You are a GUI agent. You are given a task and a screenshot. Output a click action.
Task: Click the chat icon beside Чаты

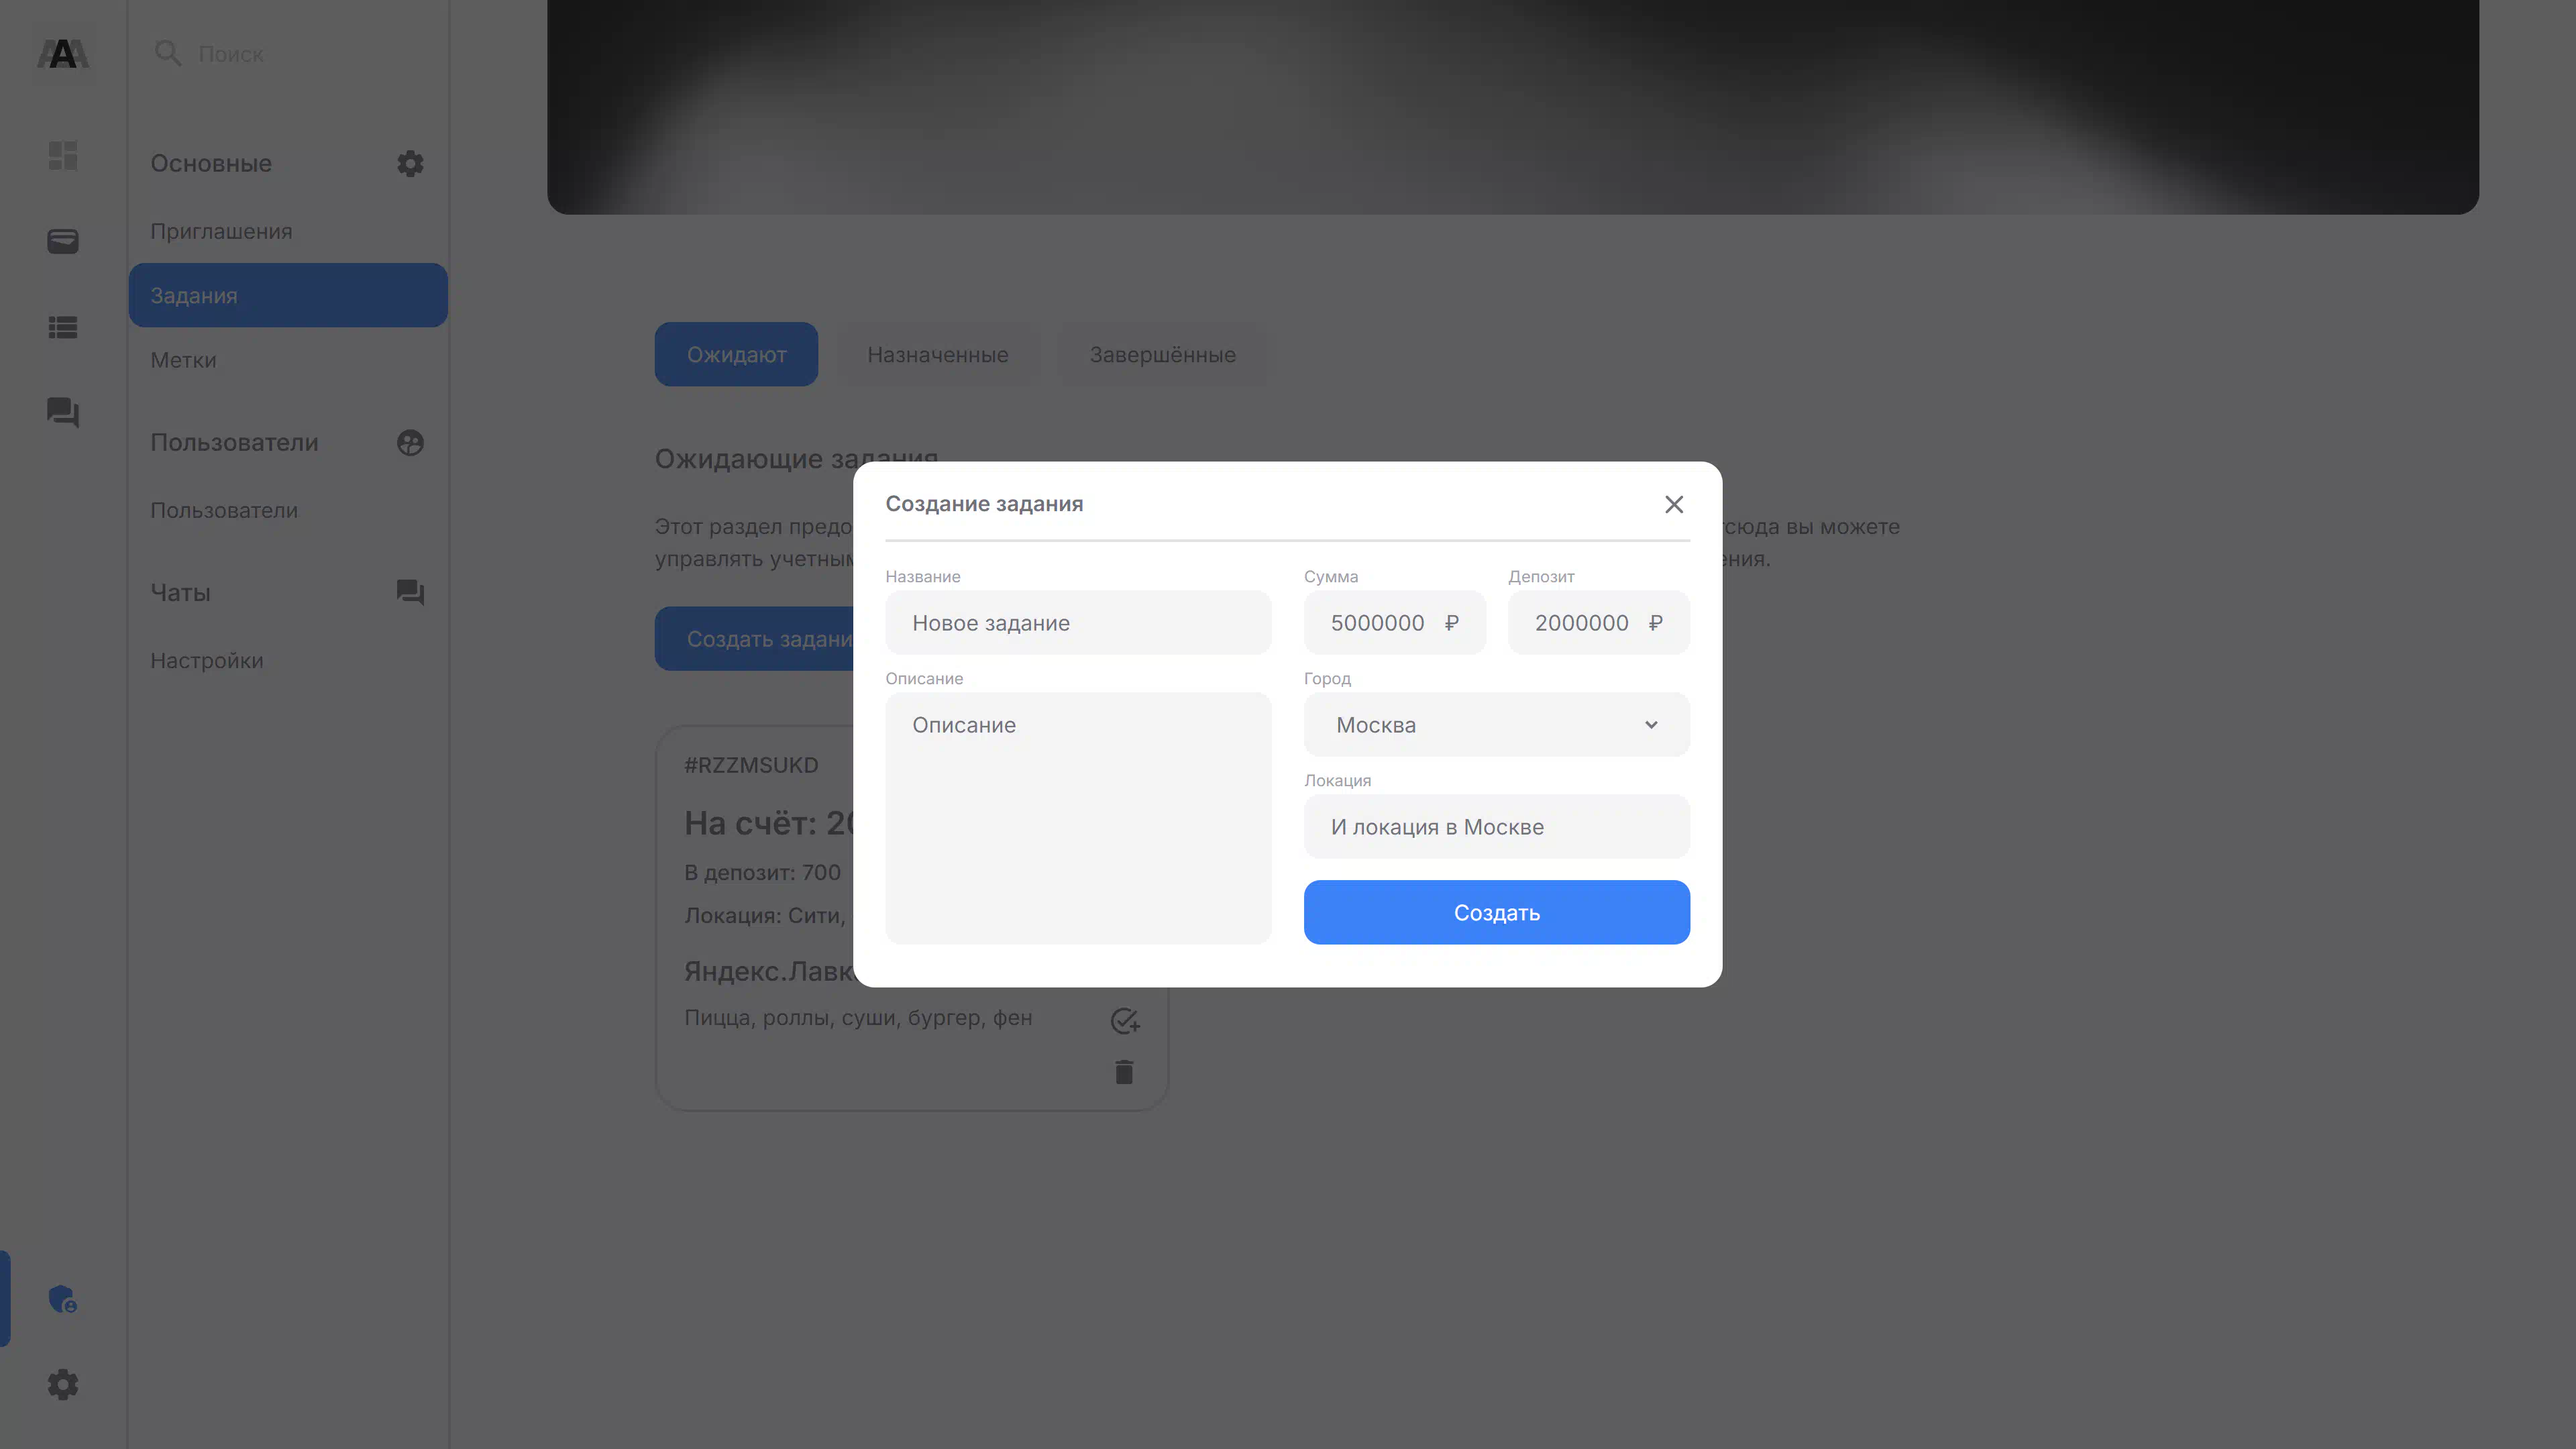410,592
